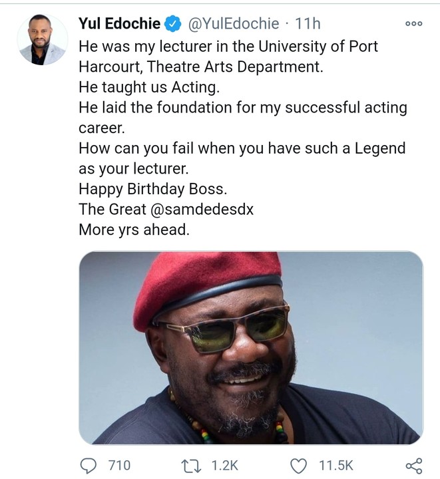Image resolution: width=440 pixels, height=479 pixels.
Task: Click the 710 replies count
Action: tap(118, 465)
